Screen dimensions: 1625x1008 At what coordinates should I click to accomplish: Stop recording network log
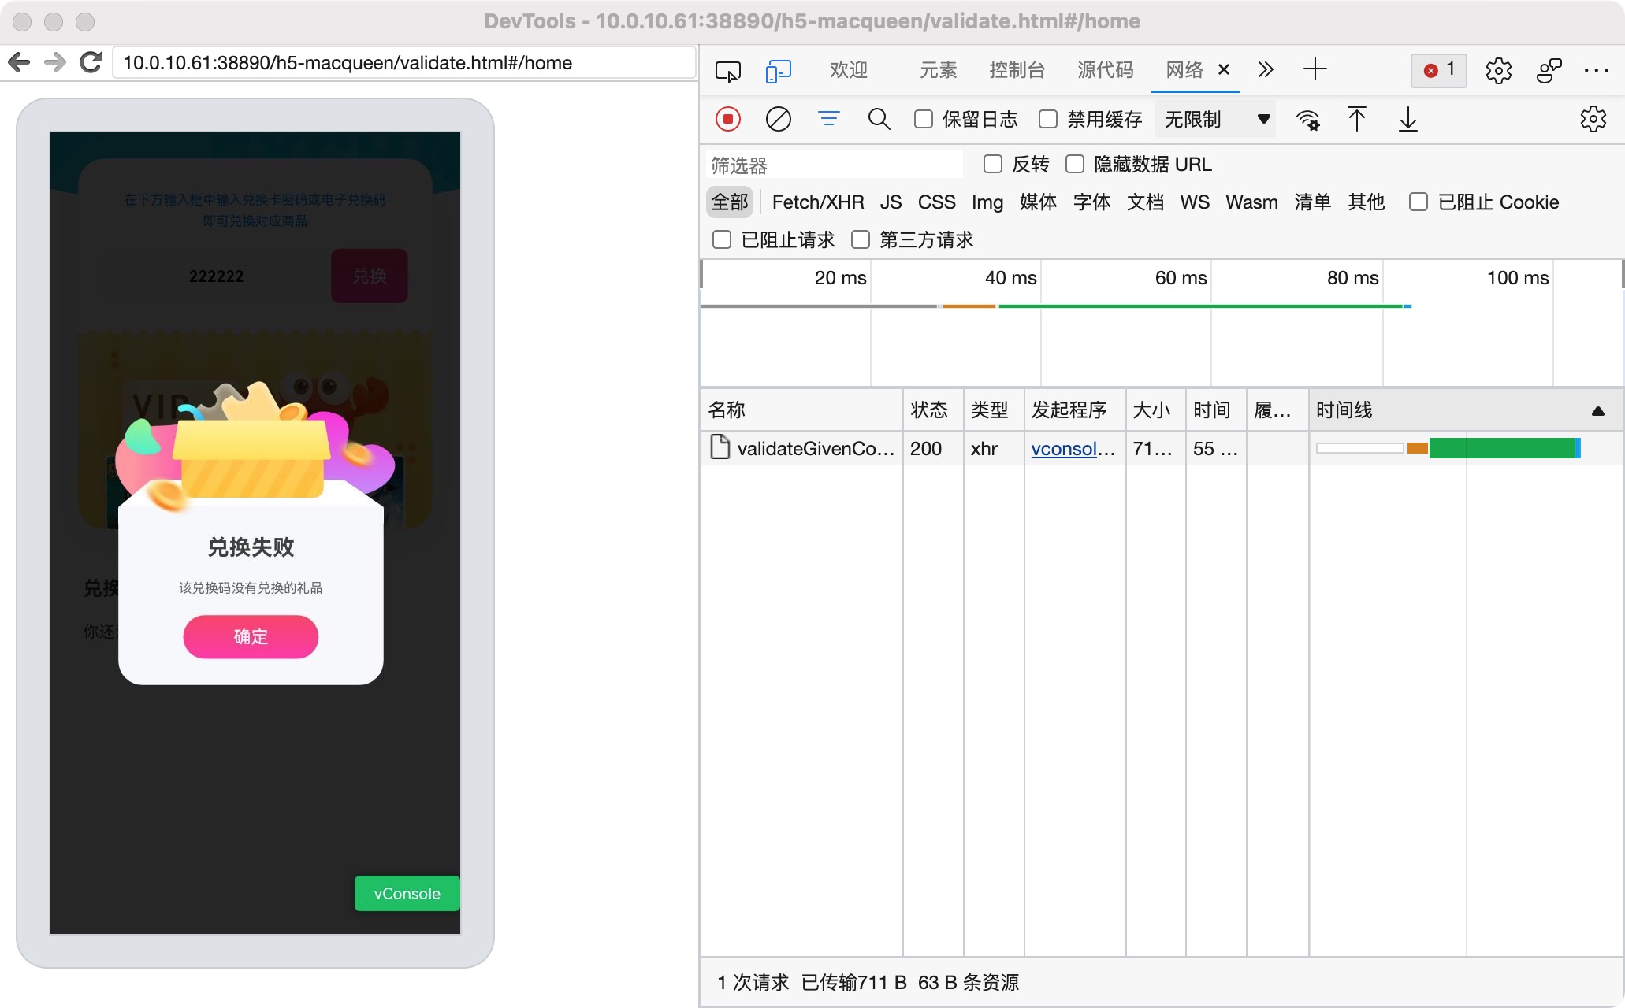pyautogui.click(x=728, y=120)
